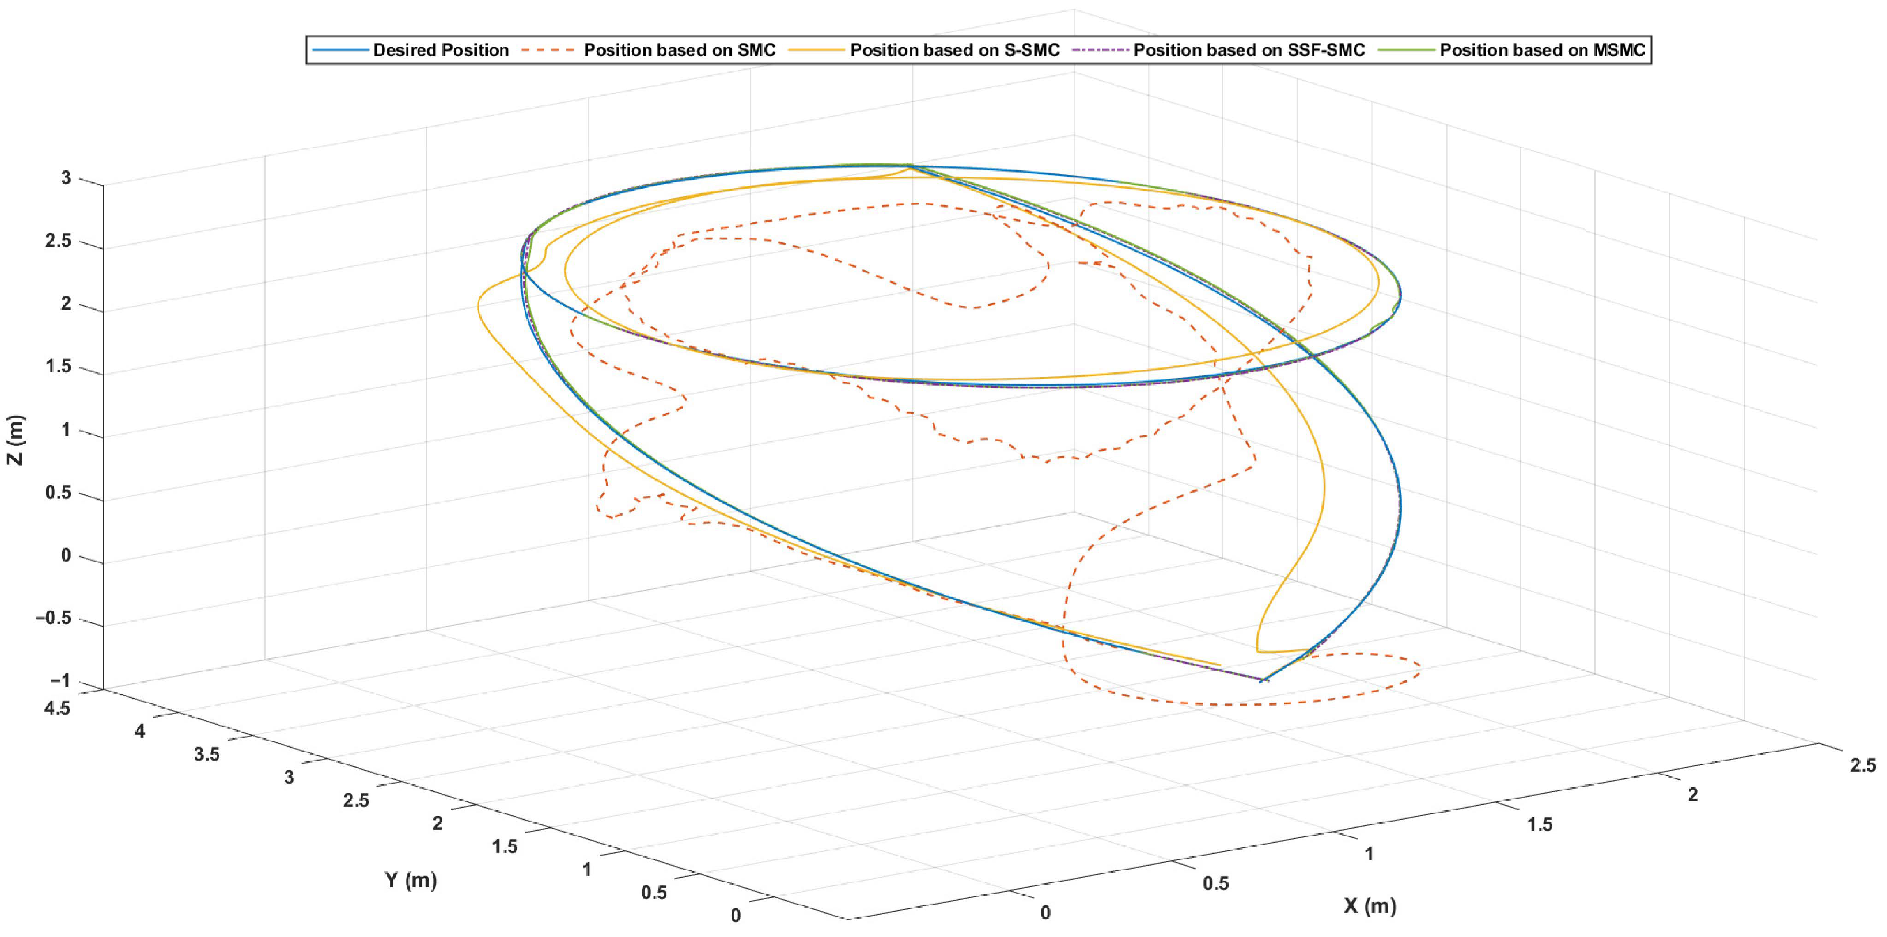Click the X-axis tick label '2.5'

[1863, 765]
